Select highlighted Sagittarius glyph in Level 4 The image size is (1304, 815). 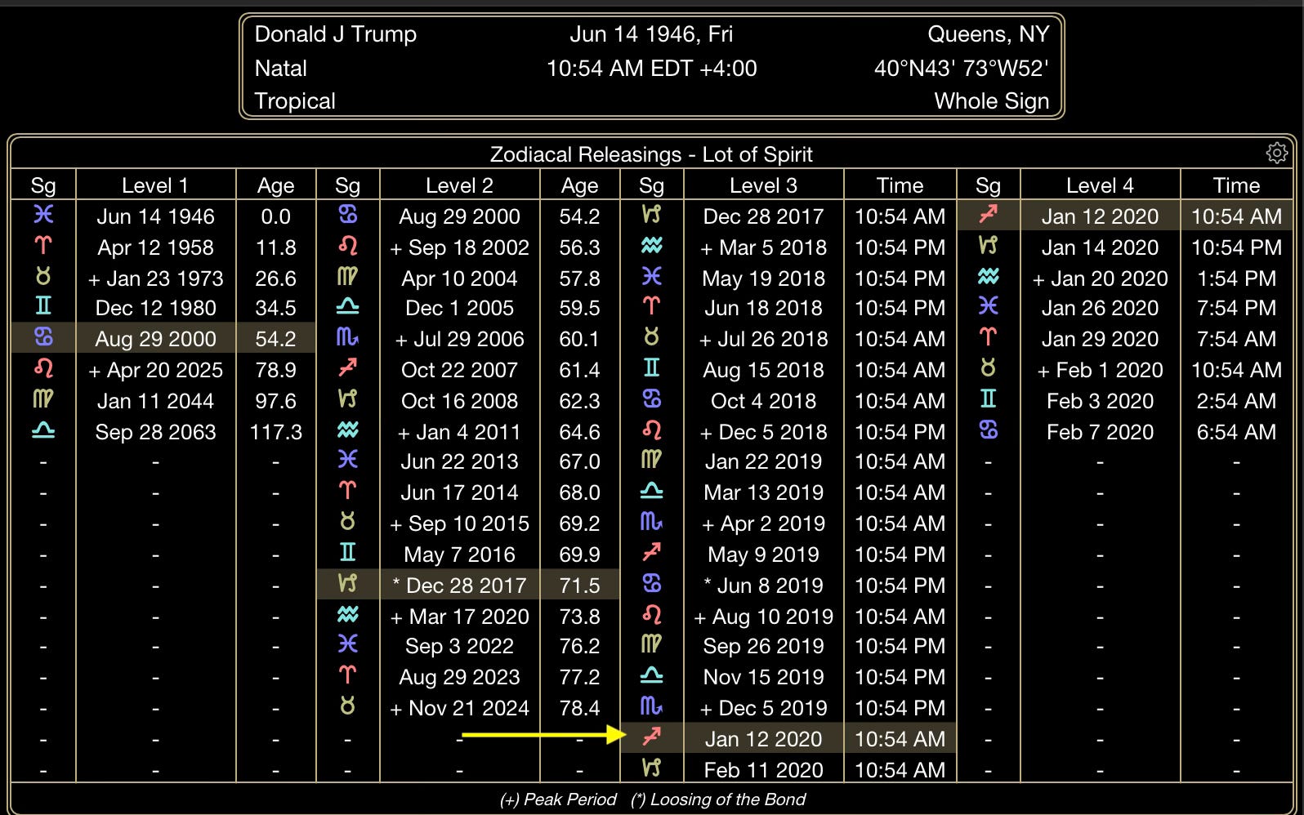click(x=988, y=215)
